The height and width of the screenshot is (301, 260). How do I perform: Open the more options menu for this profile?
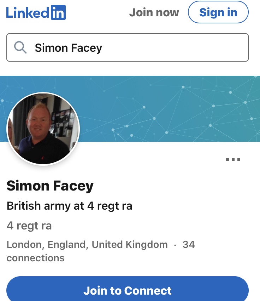(233, 159)
